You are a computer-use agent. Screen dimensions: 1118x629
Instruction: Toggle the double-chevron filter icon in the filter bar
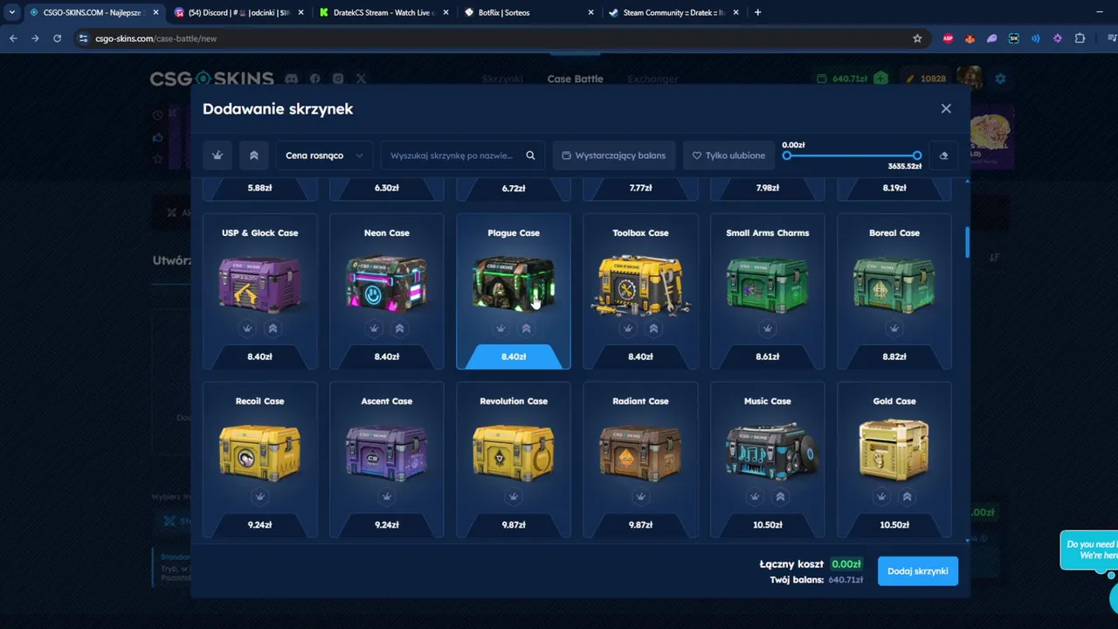click(254, 156)
